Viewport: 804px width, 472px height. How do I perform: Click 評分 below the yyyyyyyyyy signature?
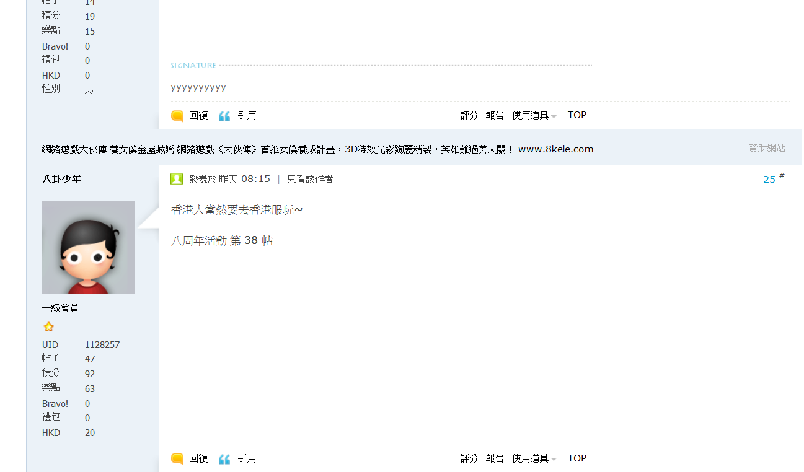(x=469, y=116)
